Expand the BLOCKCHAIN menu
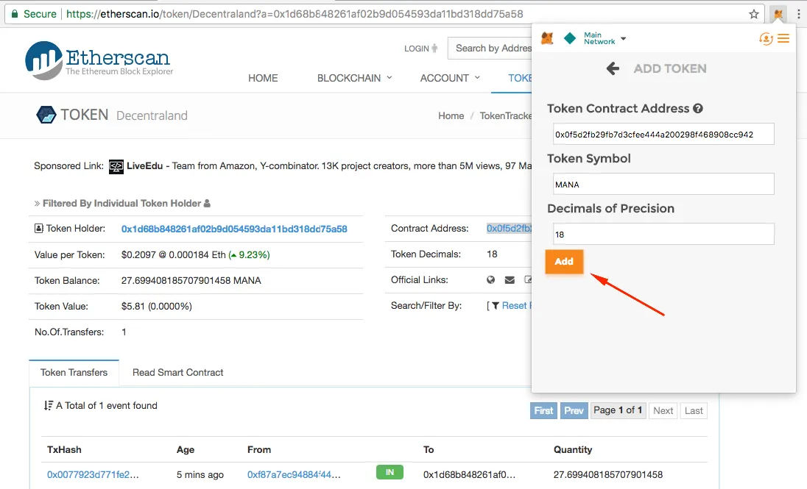 coord(354,78)
